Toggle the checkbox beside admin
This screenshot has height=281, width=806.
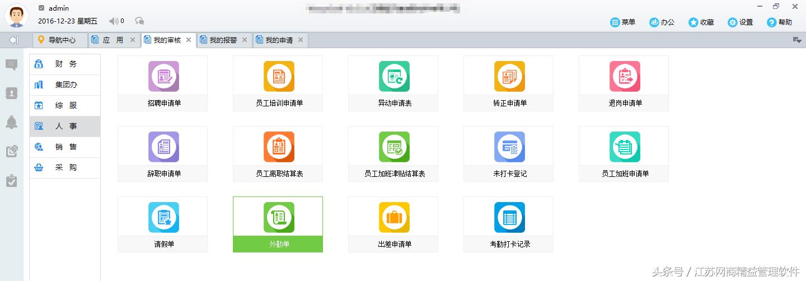point(41,8)
